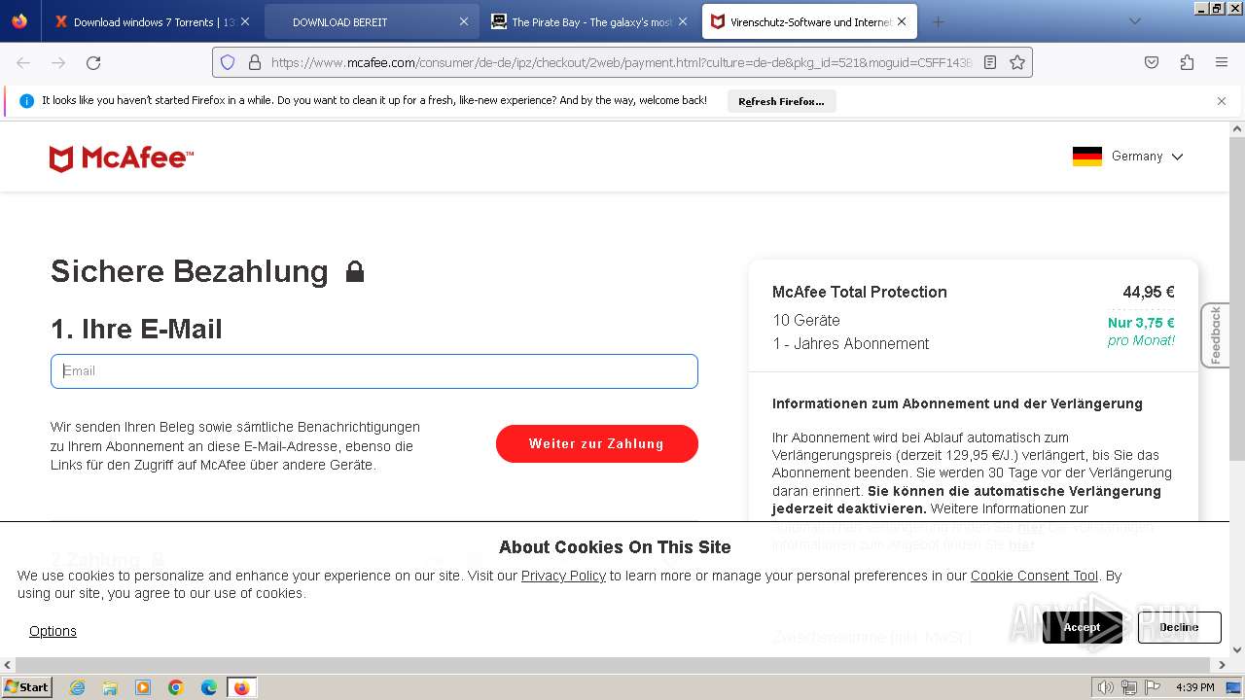Click the site security padlock icon
This screenshot has height=700, width=1245.
point(255,62)
